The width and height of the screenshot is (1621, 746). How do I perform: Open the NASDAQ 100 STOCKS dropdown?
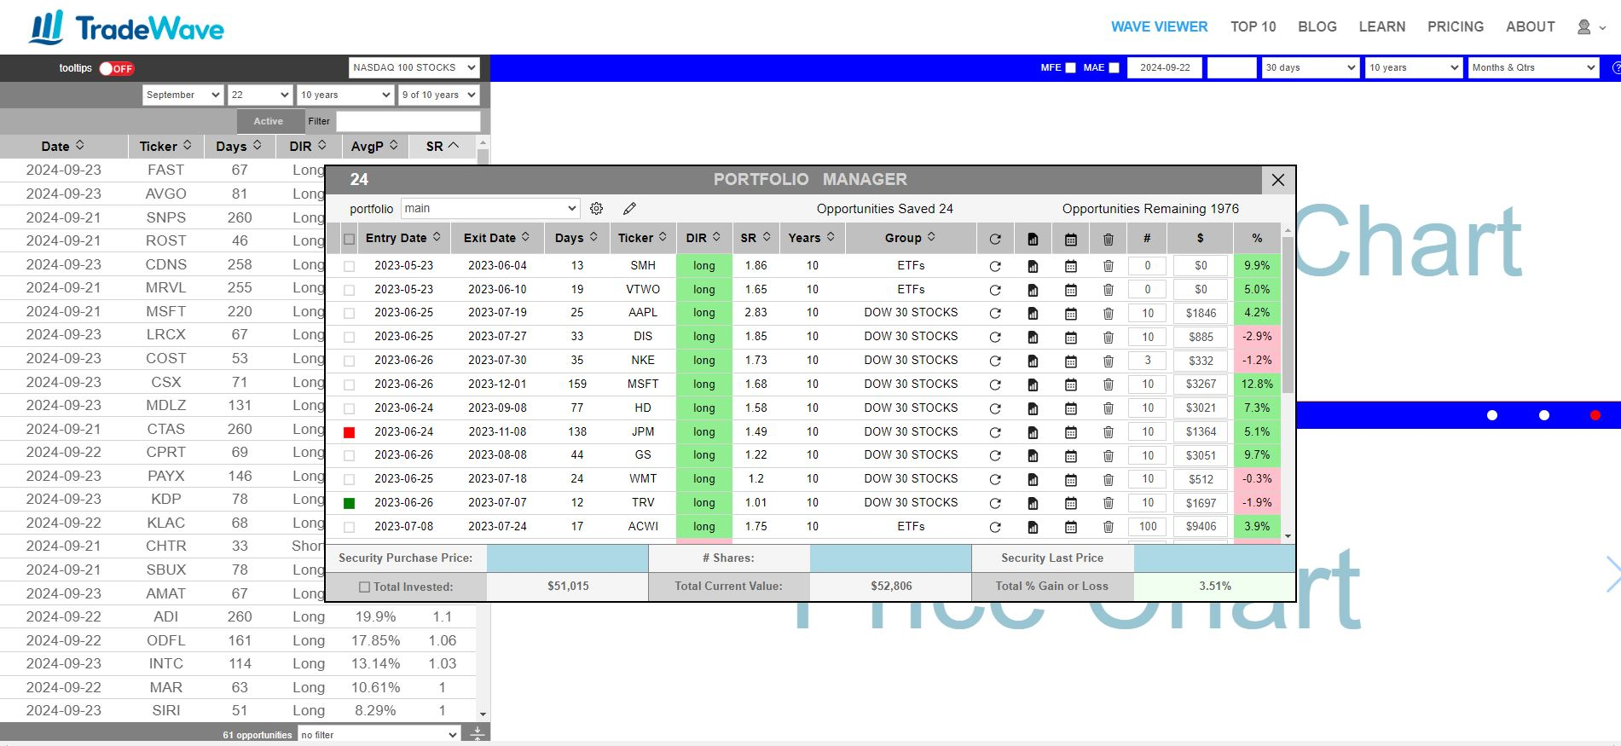tap(414, 67)
